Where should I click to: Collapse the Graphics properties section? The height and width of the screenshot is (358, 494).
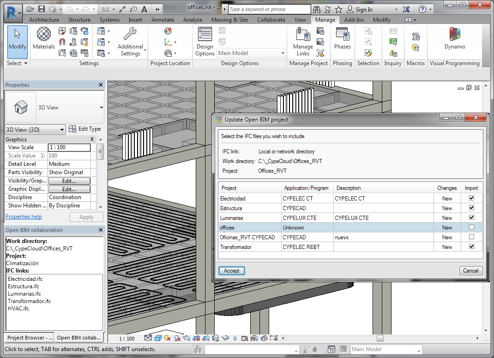[92, 140]
